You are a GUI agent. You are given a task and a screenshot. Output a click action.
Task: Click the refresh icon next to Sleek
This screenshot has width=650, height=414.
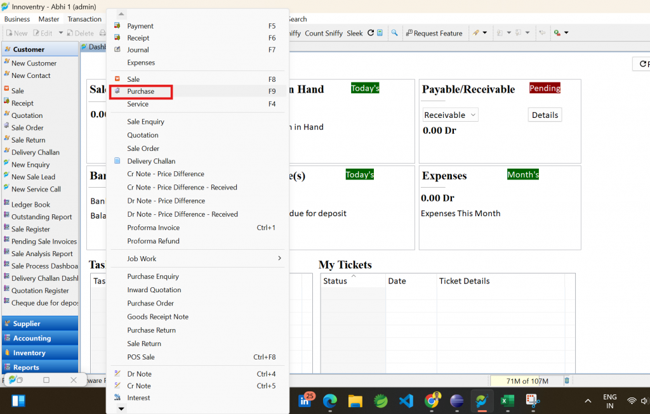tap(371, 33)
